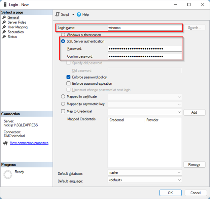Uncheck Enforce password policy

69,77
